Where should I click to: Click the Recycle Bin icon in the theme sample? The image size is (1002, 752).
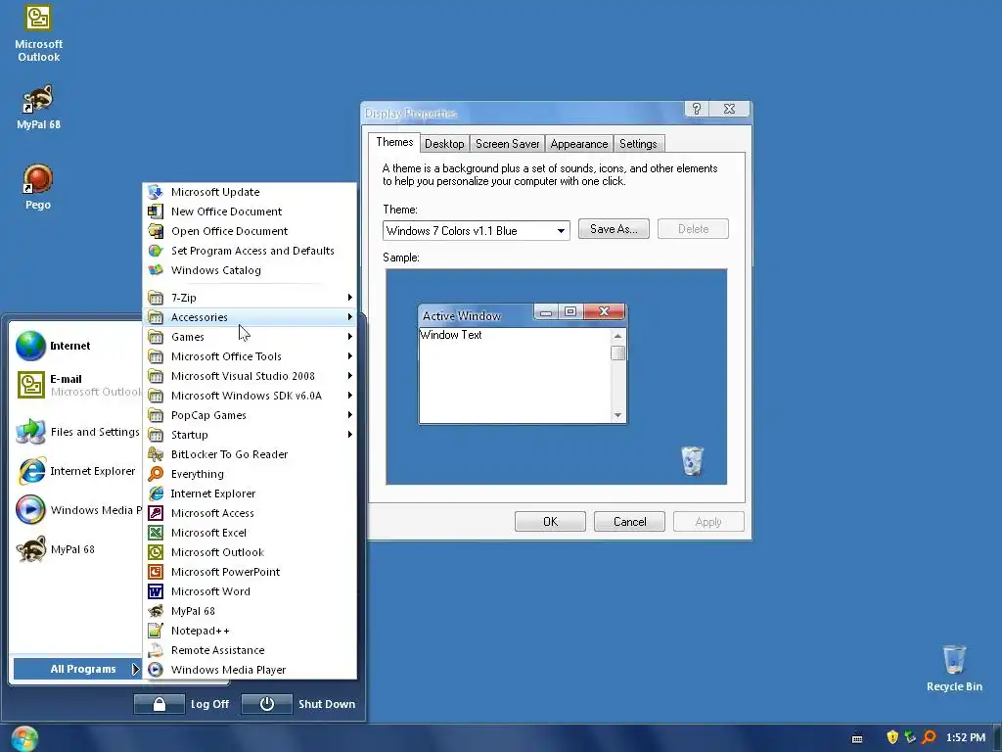pos(692,461)
